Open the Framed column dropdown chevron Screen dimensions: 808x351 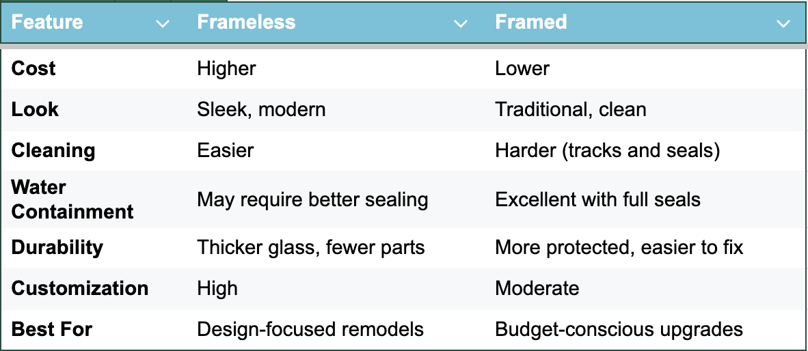(x=783, y=24)
